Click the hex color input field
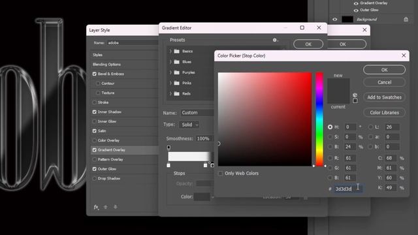The image size is (418, 235). (348, 189)
